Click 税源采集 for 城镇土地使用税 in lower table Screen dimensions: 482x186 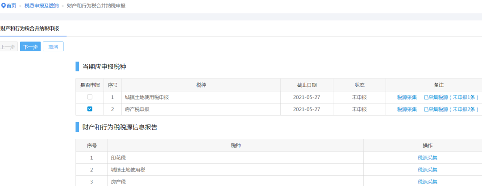click(x=427, y=169)
